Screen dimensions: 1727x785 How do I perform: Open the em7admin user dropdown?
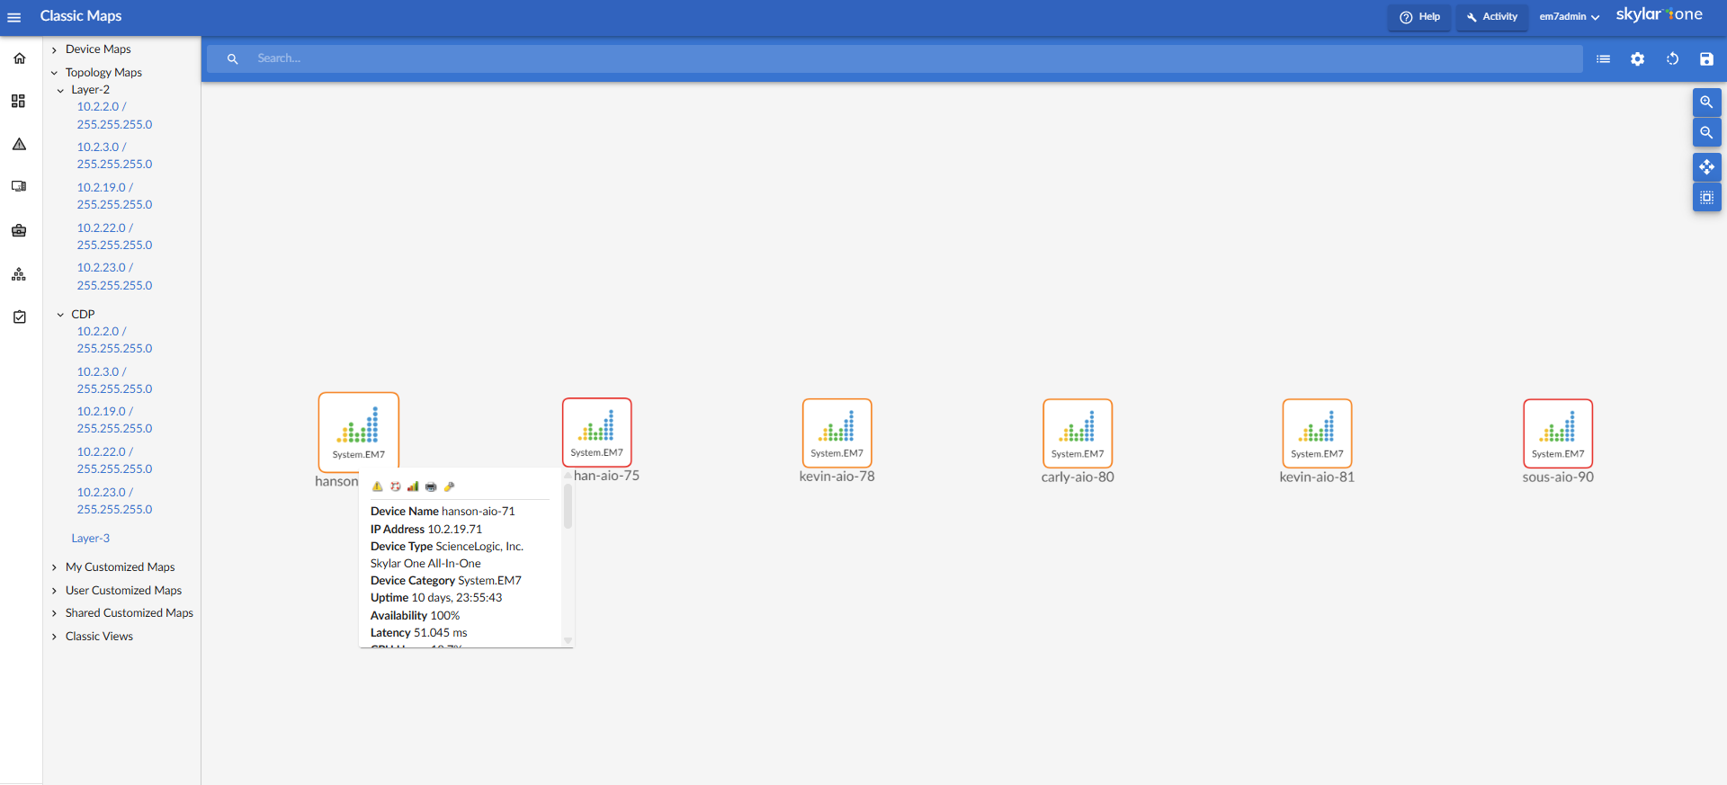pos(1569,17)
